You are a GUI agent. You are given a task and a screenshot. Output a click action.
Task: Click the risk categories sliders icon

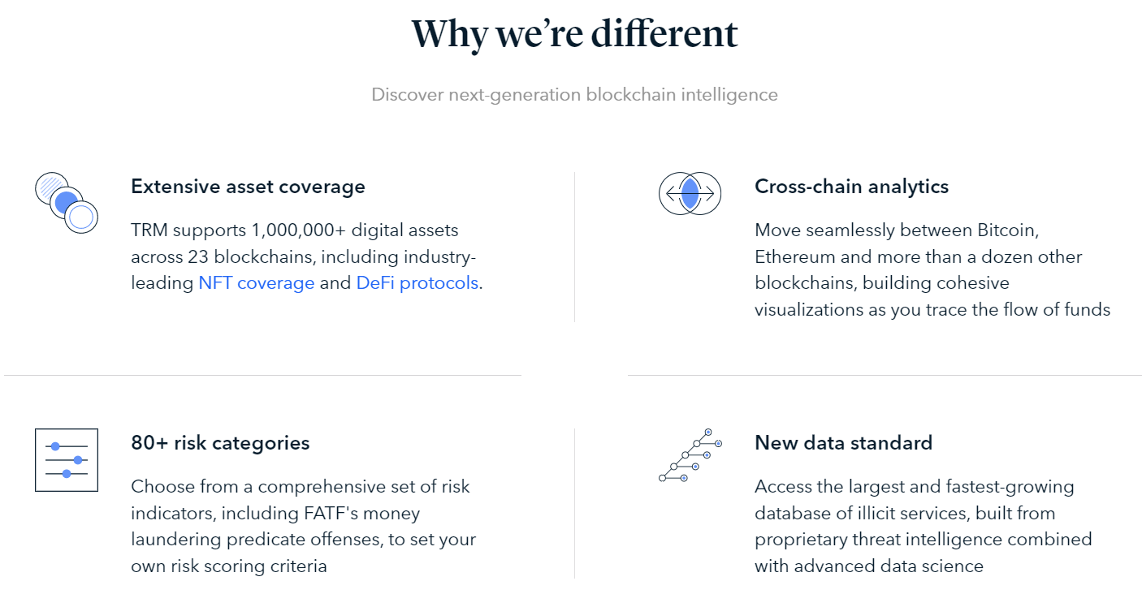(67, 460)
